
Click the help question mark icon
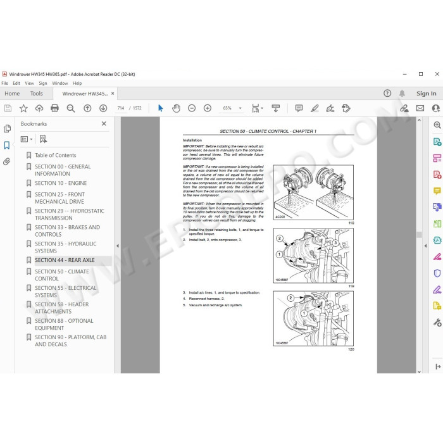tap(387, 93)
